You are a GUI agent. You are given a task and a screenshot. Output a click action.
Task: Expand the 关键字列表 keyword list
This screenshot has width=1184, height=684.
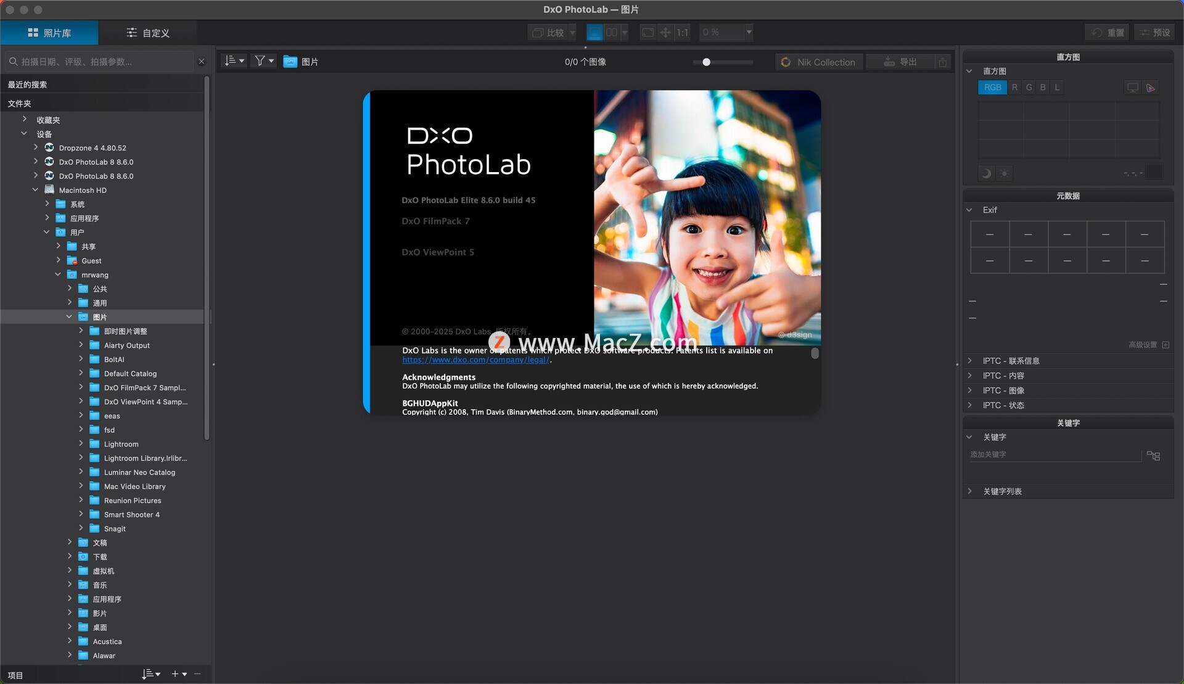pyautogui.click(x=969, y=491)
